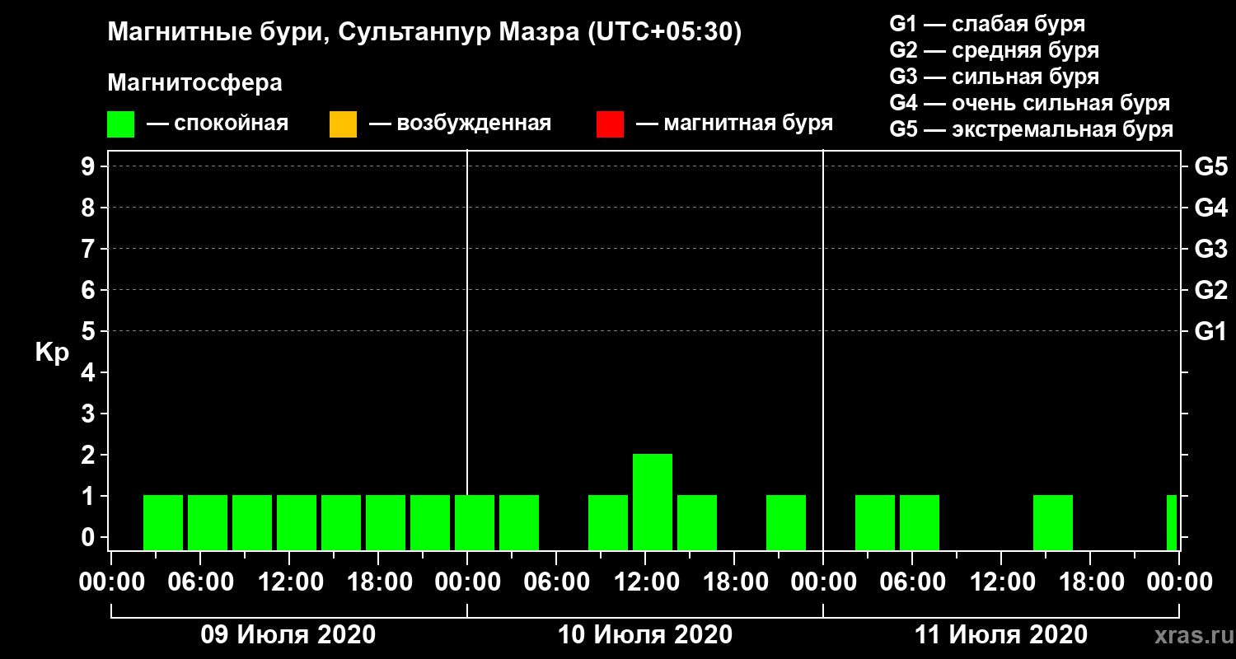Click the legend text '— спокойная'

[x=218, y=124]
